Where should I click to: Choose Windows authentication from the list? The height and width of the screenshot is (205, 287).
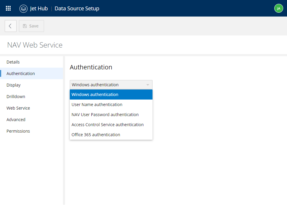pyautogui.click(x=111, y=95)
